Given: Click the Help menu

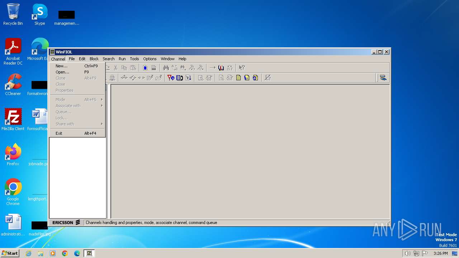Looking at the screenshot, I should click(183, 59).
